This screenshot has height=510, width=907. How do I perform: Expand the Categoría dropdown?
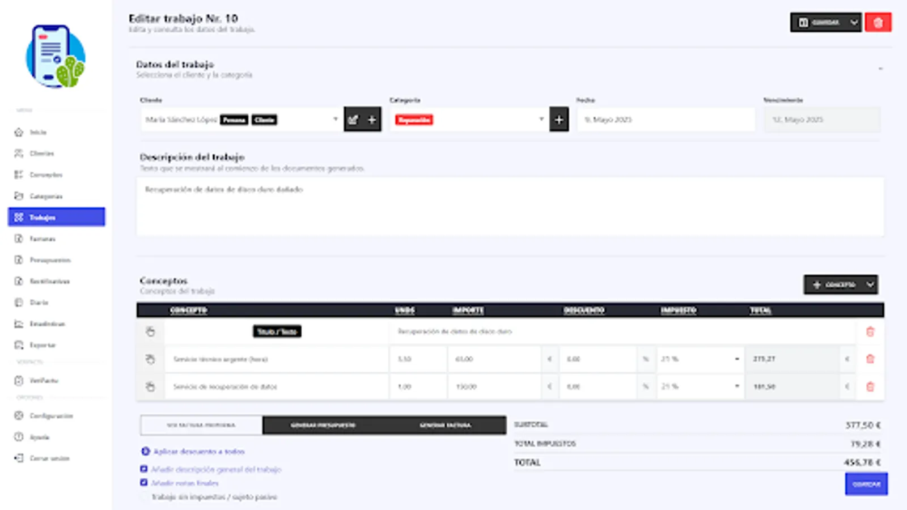(540, 120)
